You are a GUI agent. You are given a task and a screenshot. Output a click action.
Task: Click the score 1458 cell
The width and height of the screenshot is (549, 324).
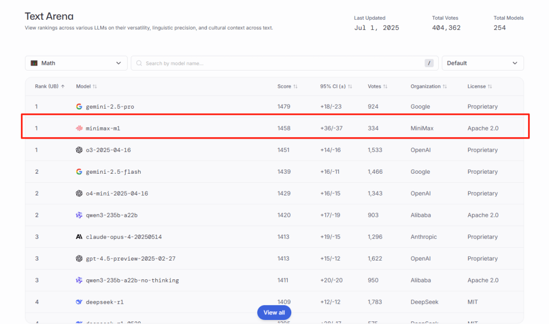click(284, 128)
